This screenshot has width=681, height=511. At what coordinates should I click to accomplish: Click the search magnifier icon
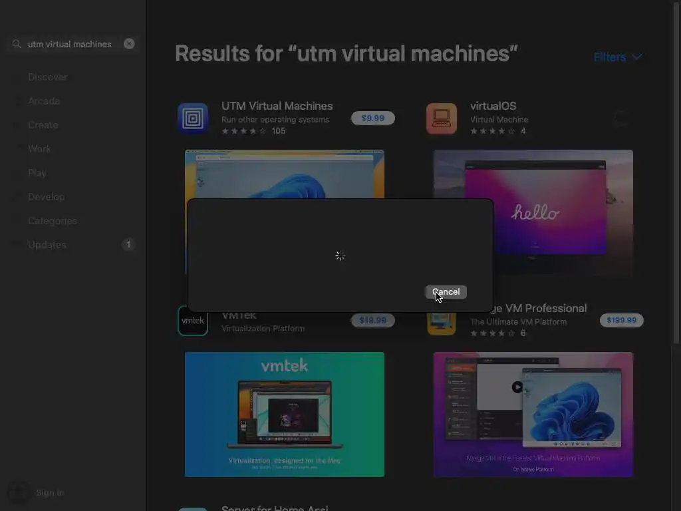pyautogui.click(x=17, y=44)
